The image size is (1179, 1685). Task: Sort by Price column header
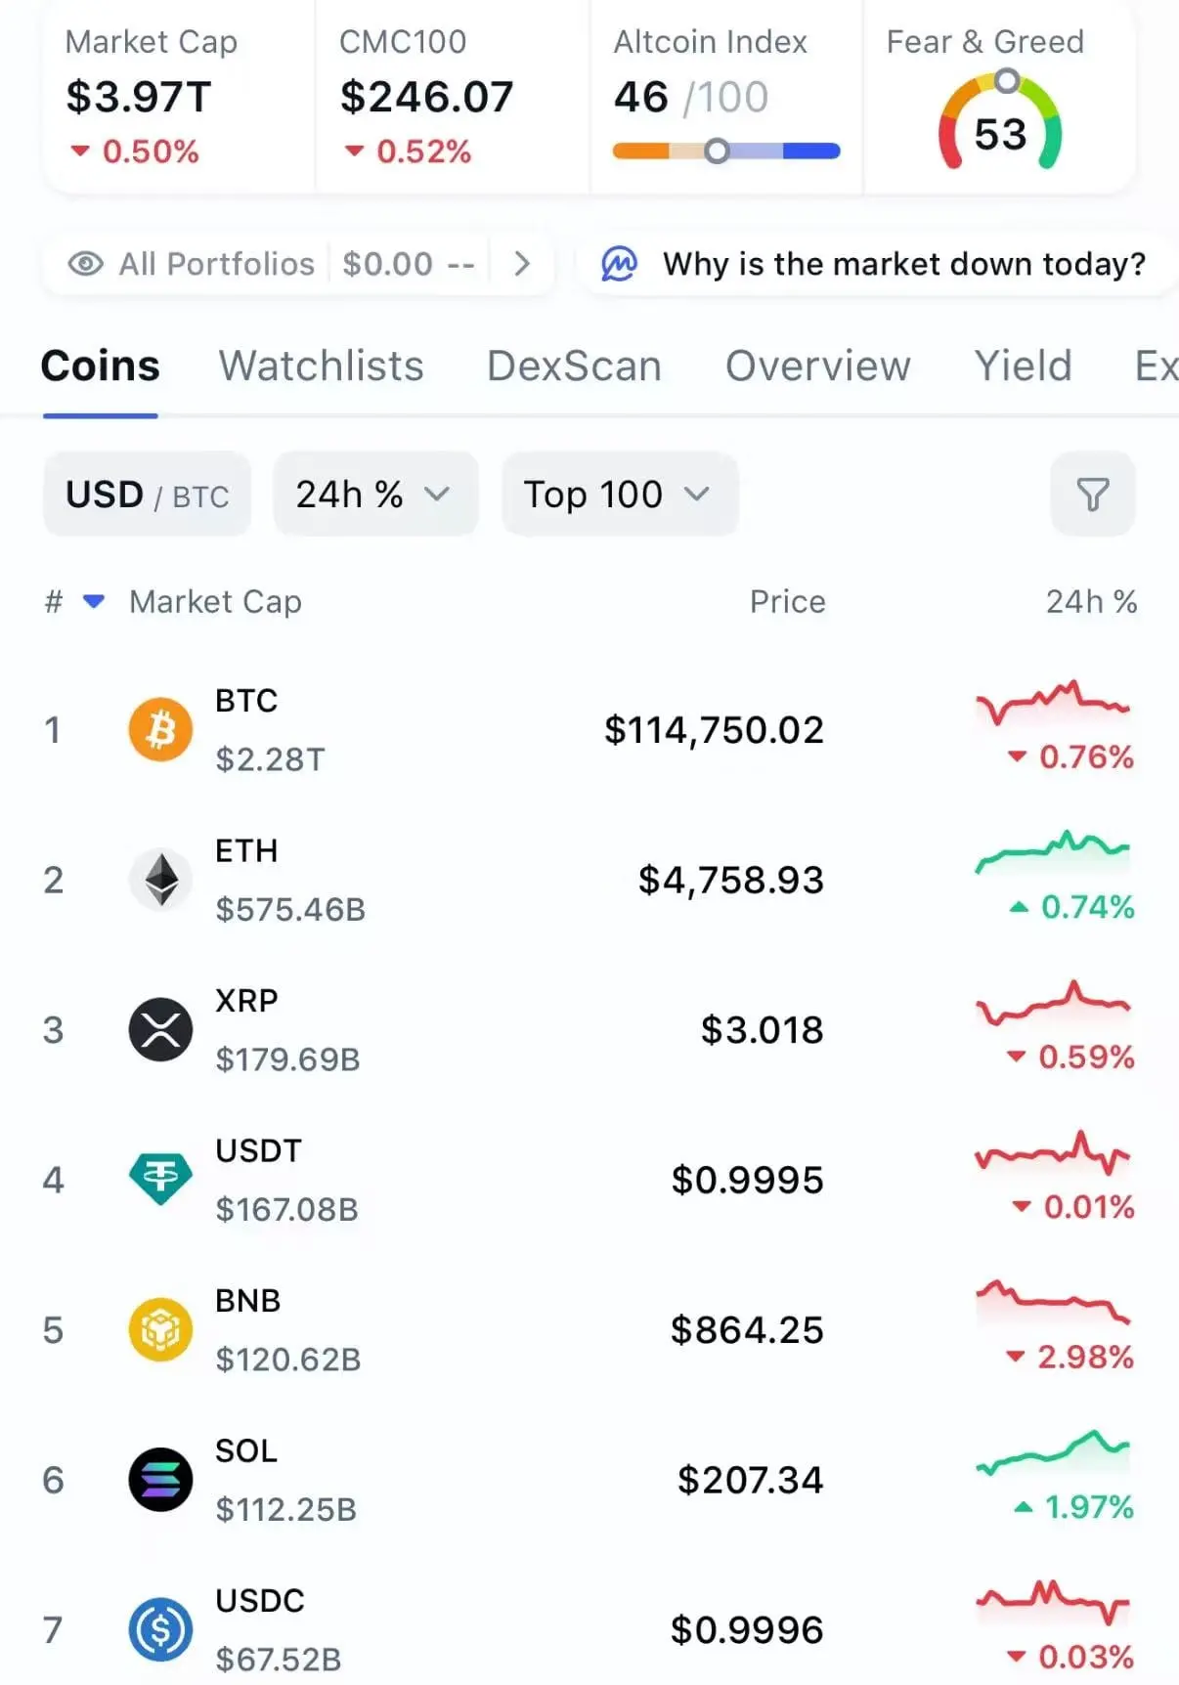click(787, 601)
